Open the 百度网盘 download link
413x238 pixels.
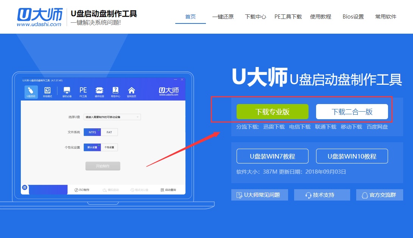377,127
